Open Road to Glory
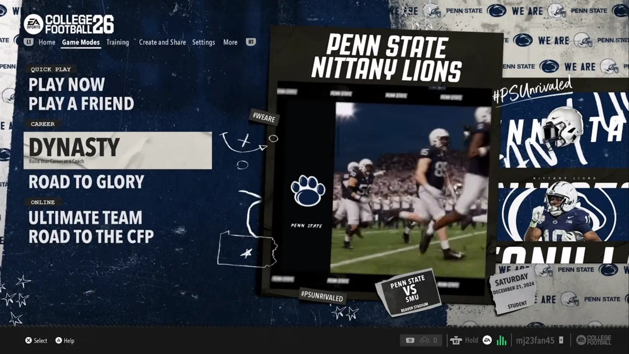629x354 pixels. (86, 182)
